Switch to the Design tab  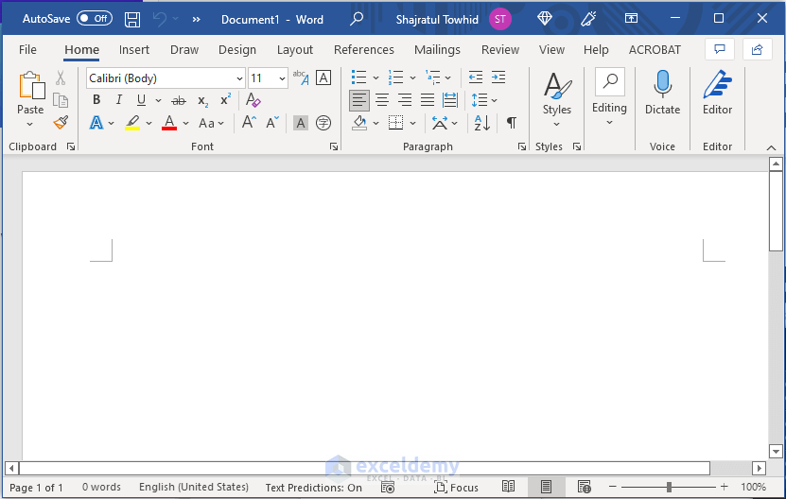tap(237, 49)
